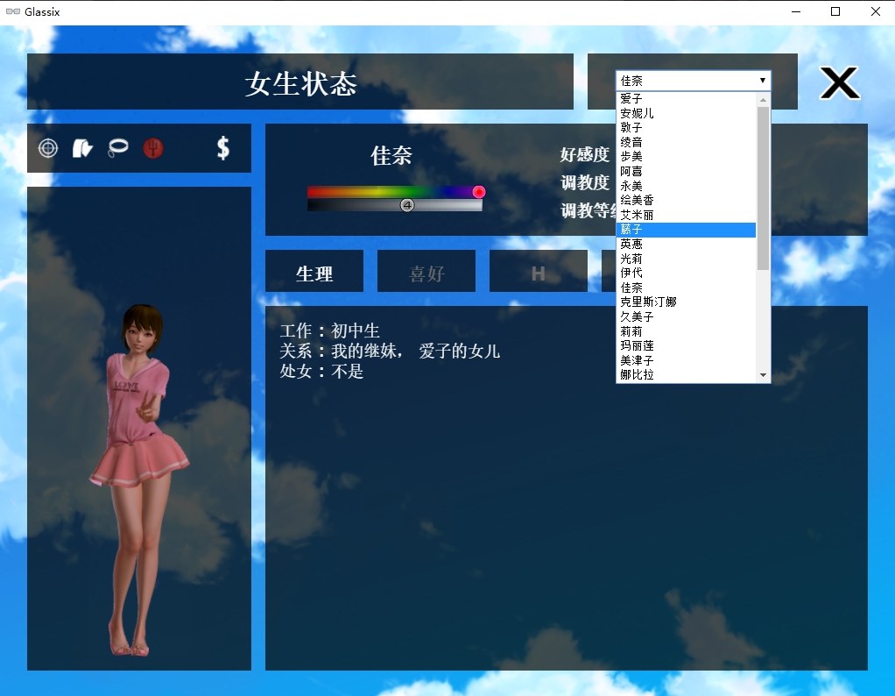Click the red trident emblem icon
This screenshot has width=895, height=696.
click(x=153, y=148)
